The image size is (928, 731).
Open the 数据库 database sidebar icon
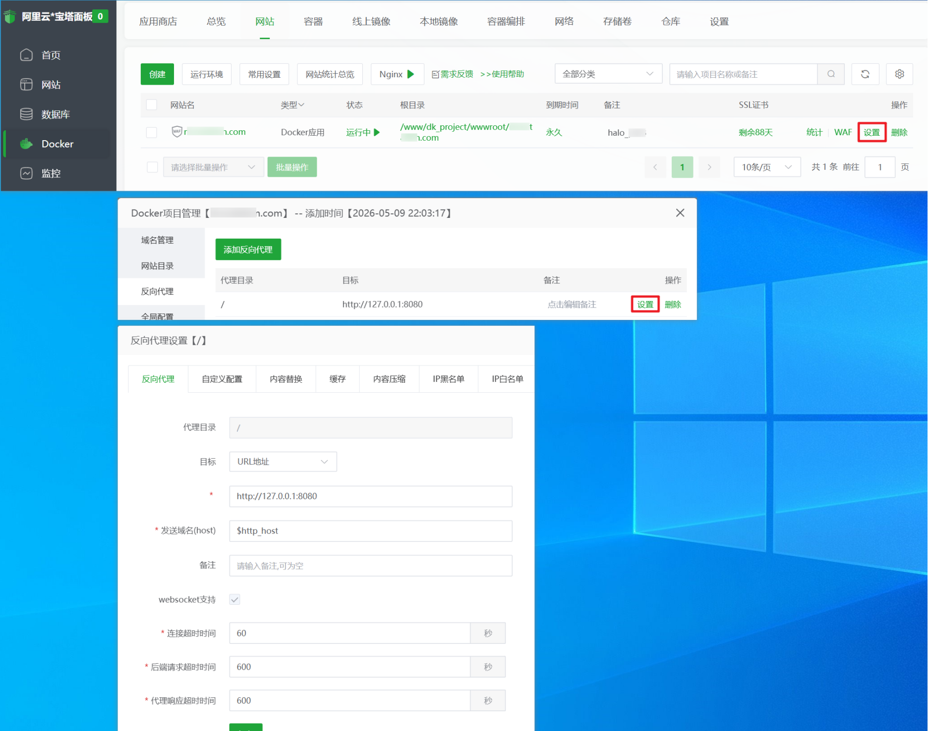coord(26,114)
